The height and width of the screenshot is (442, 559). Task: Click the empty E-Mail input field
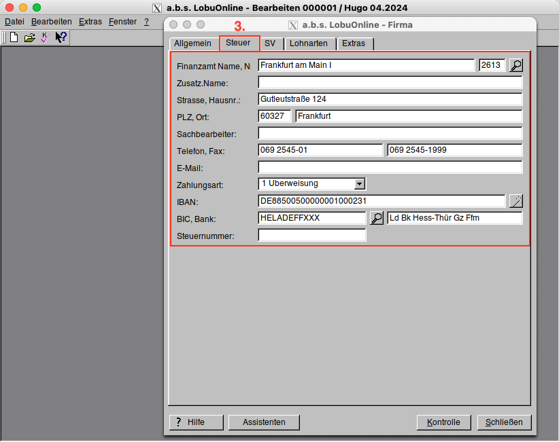[390, 167]
